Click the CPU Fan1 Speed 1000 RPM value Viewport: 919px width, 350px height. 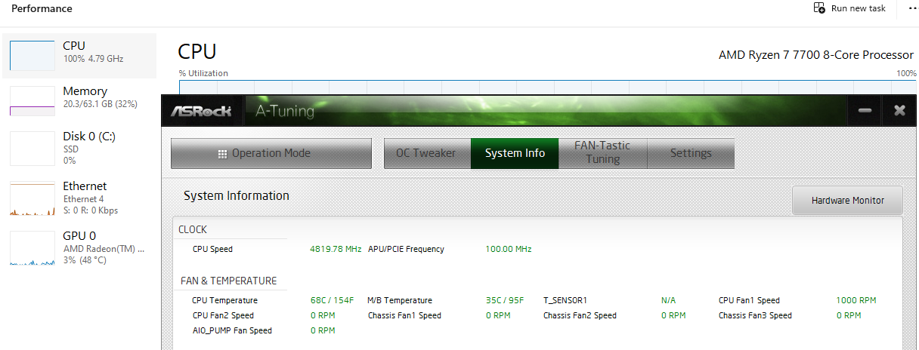tap(856, 300)
